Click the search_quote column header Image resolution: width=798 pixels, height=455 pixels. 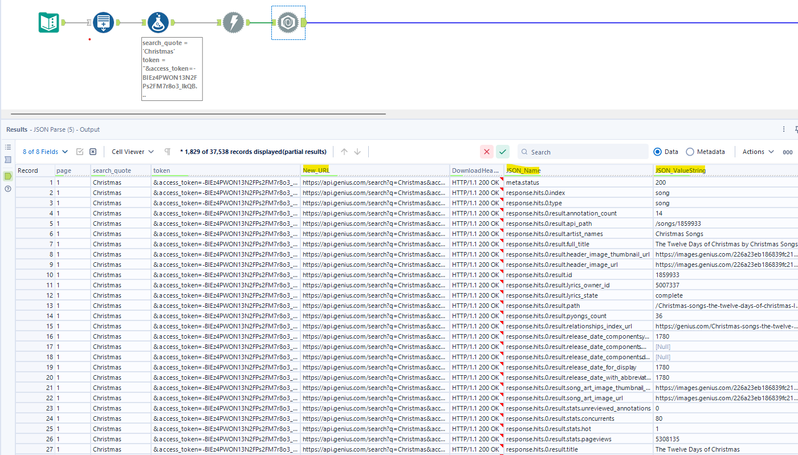click(x=121, y=170)
